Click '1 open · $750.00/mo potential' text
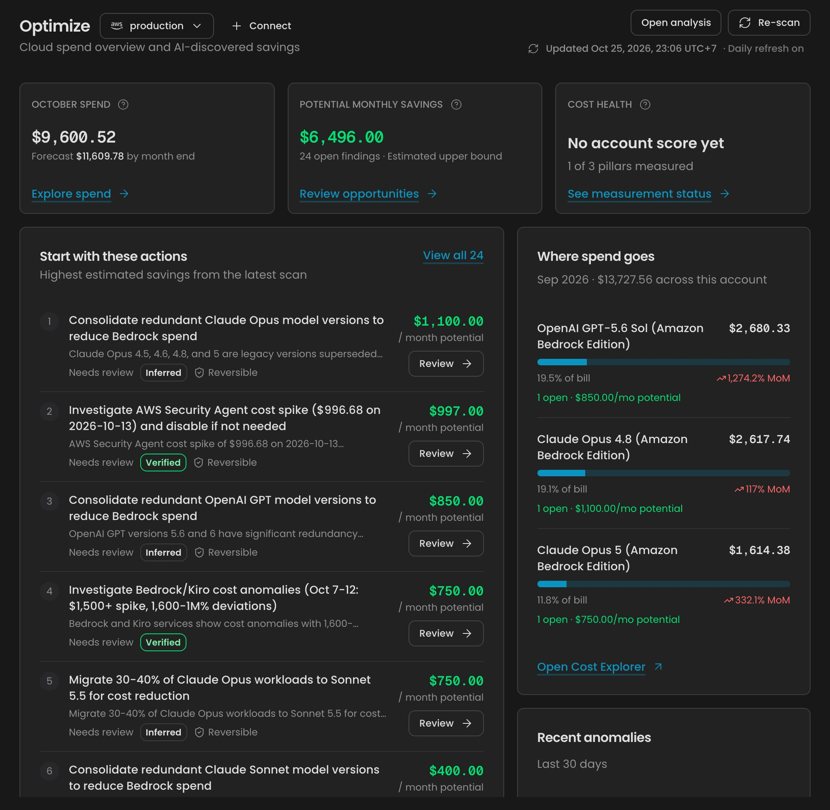 (x=608, y=619)
